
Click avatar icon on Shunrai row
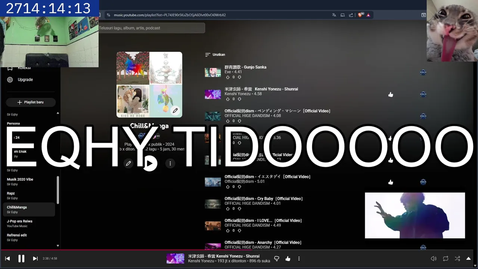coord(423,95)
